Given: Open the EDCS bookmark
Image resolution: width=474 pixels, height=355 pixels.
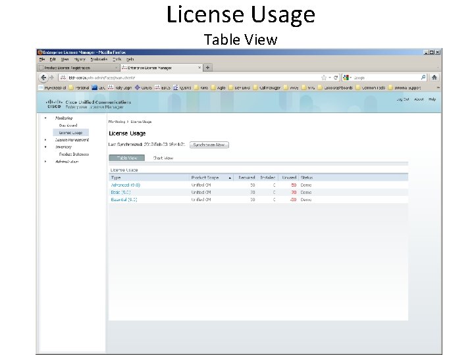Looking at the screenshot, I should (163, 87).
